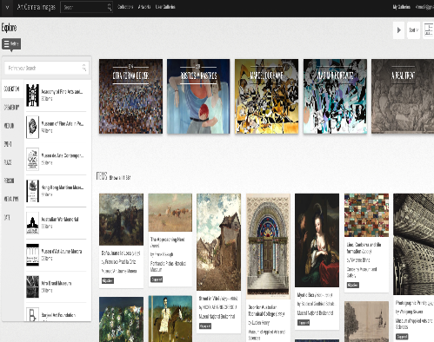Screen dimensions: 434x342
Task: Select the PERSON filter tab
Action: click(9, 181)
